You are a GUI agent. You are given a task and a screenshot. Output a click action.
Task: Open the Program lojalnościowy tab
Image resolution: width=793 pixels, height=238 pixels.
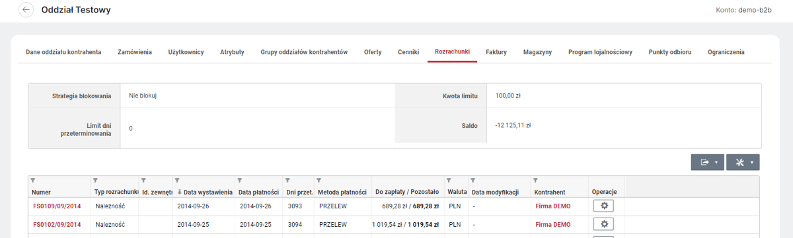(600, 52)
